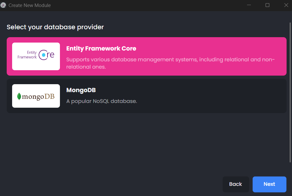The image size is (292, 196).
Task: Minimize the Create New Module window
Action: pos(249,5)
